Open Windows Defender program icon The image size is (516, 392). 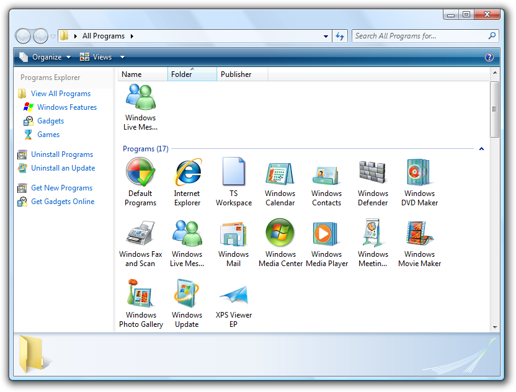pos(373,172)
